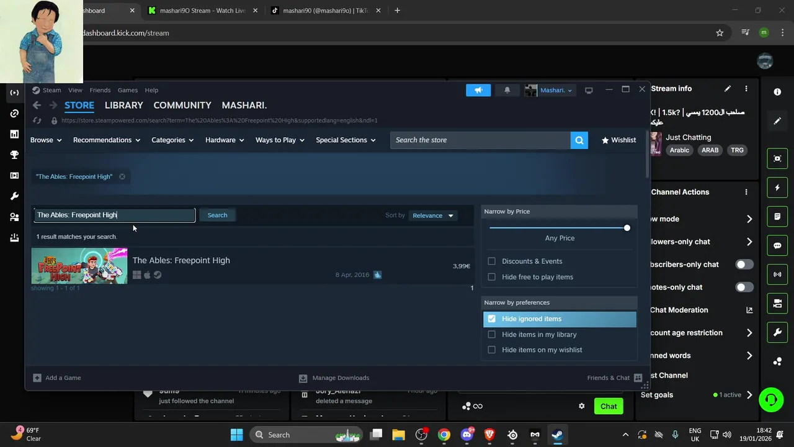
Task: Check Hide items on my wishlist
Action: [492, 350]
